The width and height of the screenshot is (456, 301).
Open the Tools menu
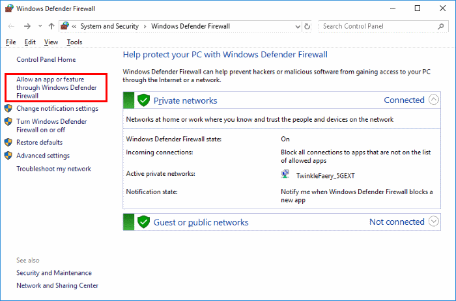[x=74, y=42]
